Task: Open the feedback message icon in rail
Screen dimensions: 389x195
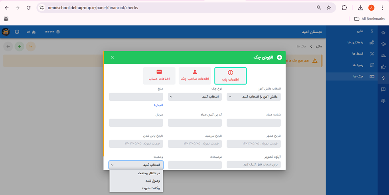Action: [x=383, y=90]
